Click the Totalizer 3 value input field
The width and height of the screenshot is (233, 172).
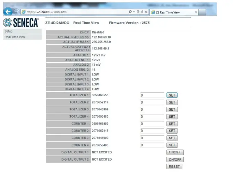click(x=152, y=109)
